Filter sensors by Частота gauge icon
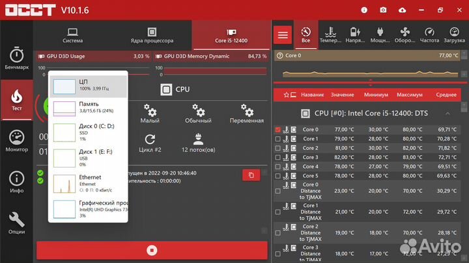 (x=429, y=35)
